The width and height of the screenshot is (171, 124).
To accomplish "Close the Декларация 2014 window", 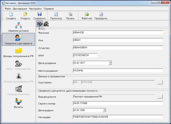I will point(165,2).
